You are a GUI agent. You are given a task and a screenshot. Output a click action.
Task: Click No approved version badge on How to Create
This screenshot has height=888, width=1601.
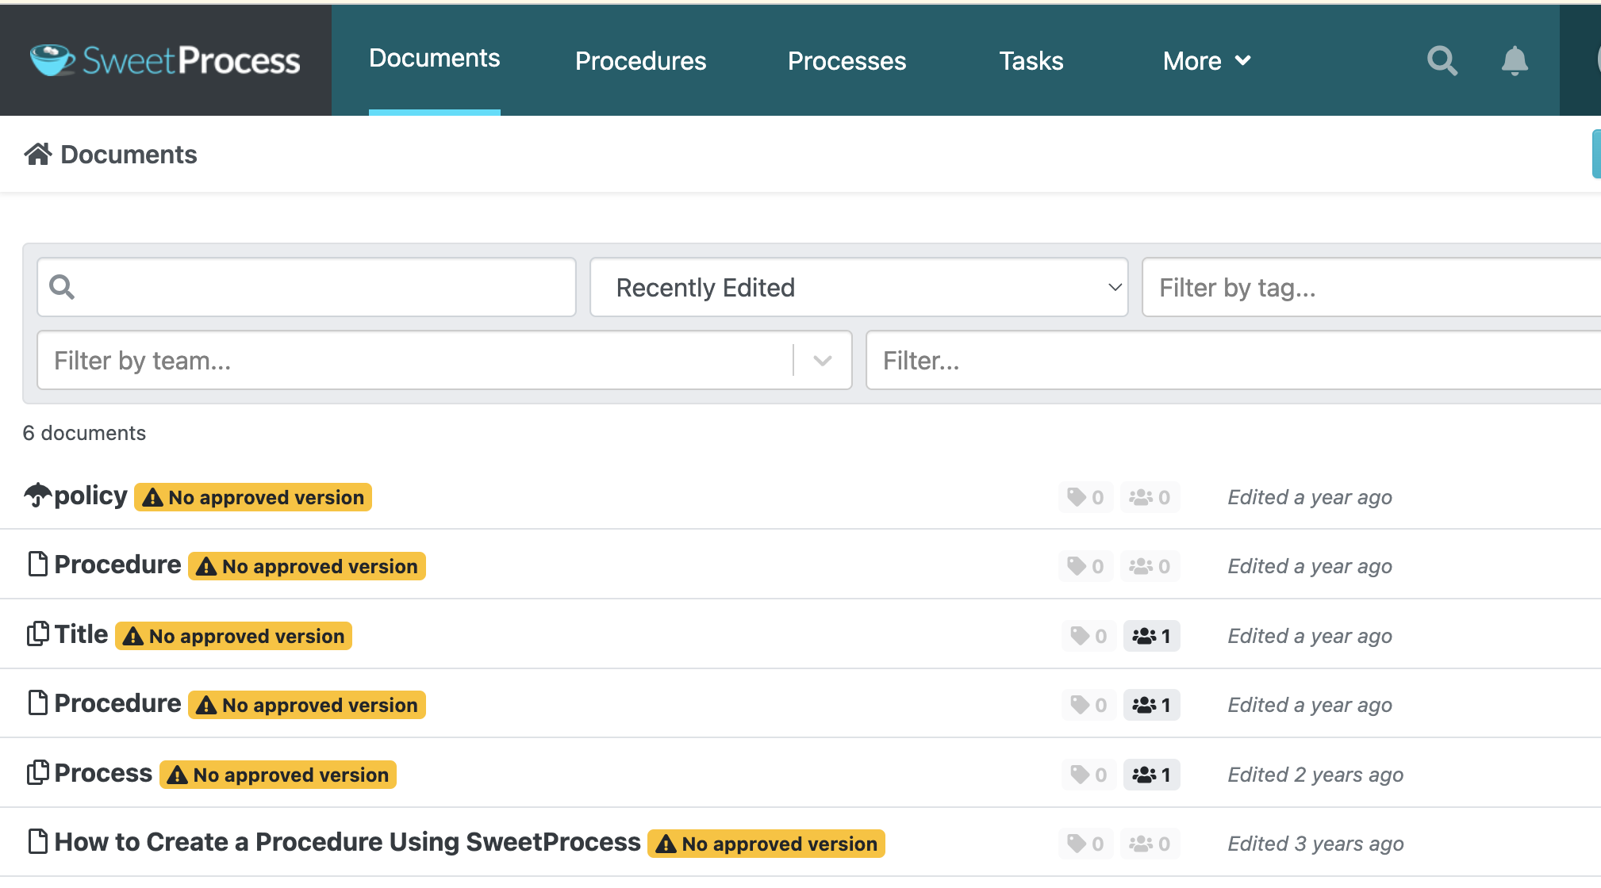766,844
